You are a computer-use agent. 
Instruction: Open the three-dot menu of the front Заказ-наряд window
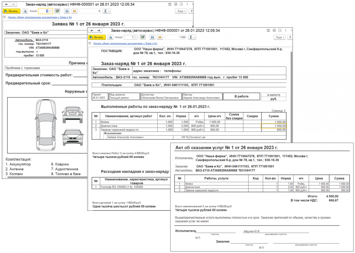click(x=285, y=31)
